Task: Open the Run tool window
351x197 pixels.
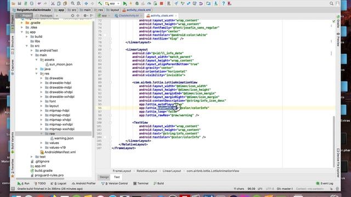Action: coord(24,183)
